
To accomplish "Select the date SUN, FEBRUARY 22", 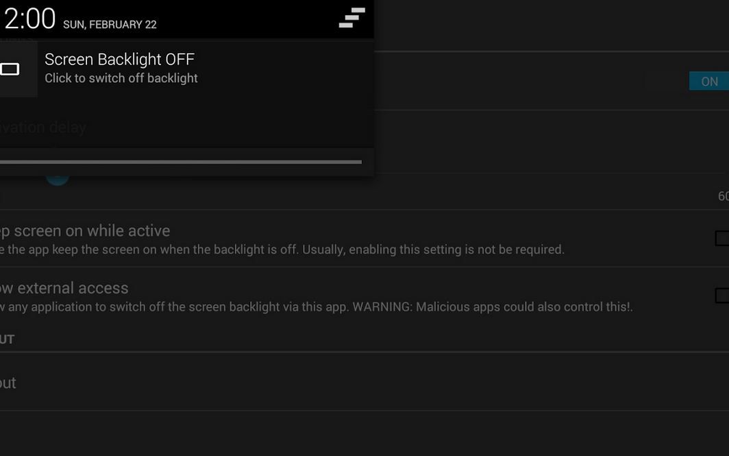I will (x=110, y=25).
